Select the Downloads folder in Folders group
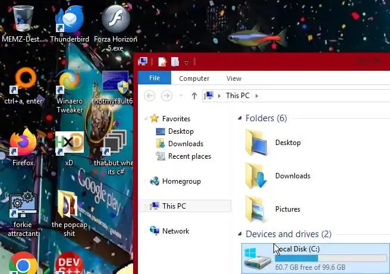 [x=278, y=176]
